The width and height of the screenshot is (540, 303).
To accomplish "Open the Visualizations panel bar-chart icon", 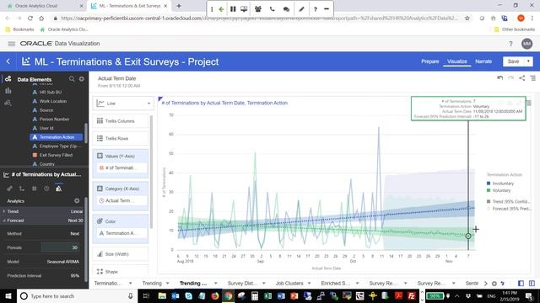I will click(x=8, y=91).
